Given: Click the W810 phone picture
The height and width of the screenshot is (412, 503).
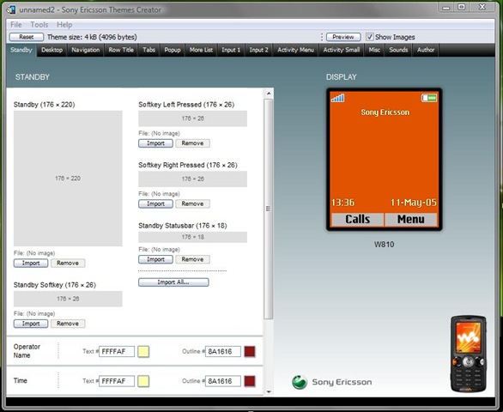Looking at the screenshot, I should (469, 354).
